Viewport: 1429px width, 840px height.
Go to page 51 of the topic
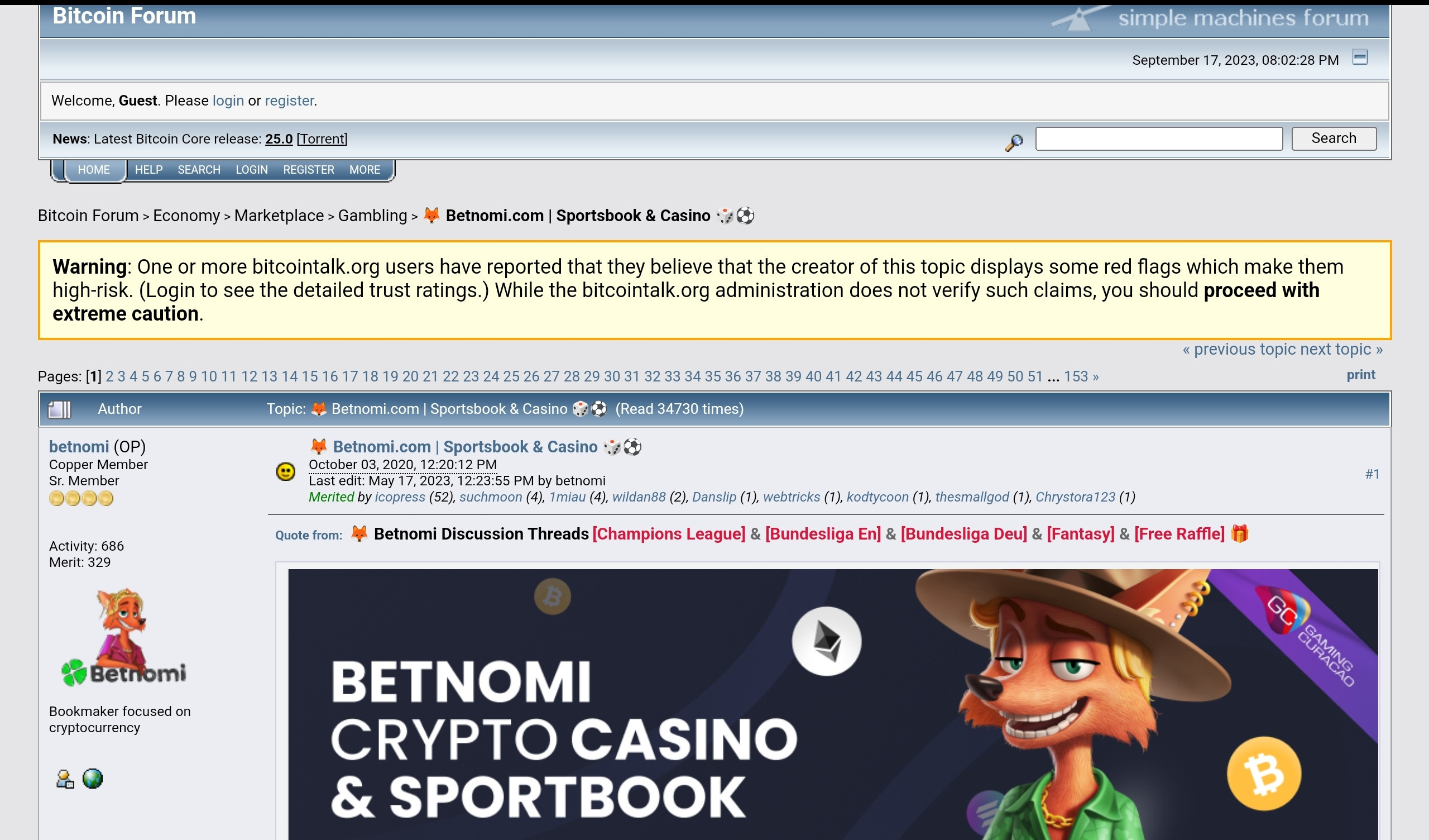click(1035, 376)
